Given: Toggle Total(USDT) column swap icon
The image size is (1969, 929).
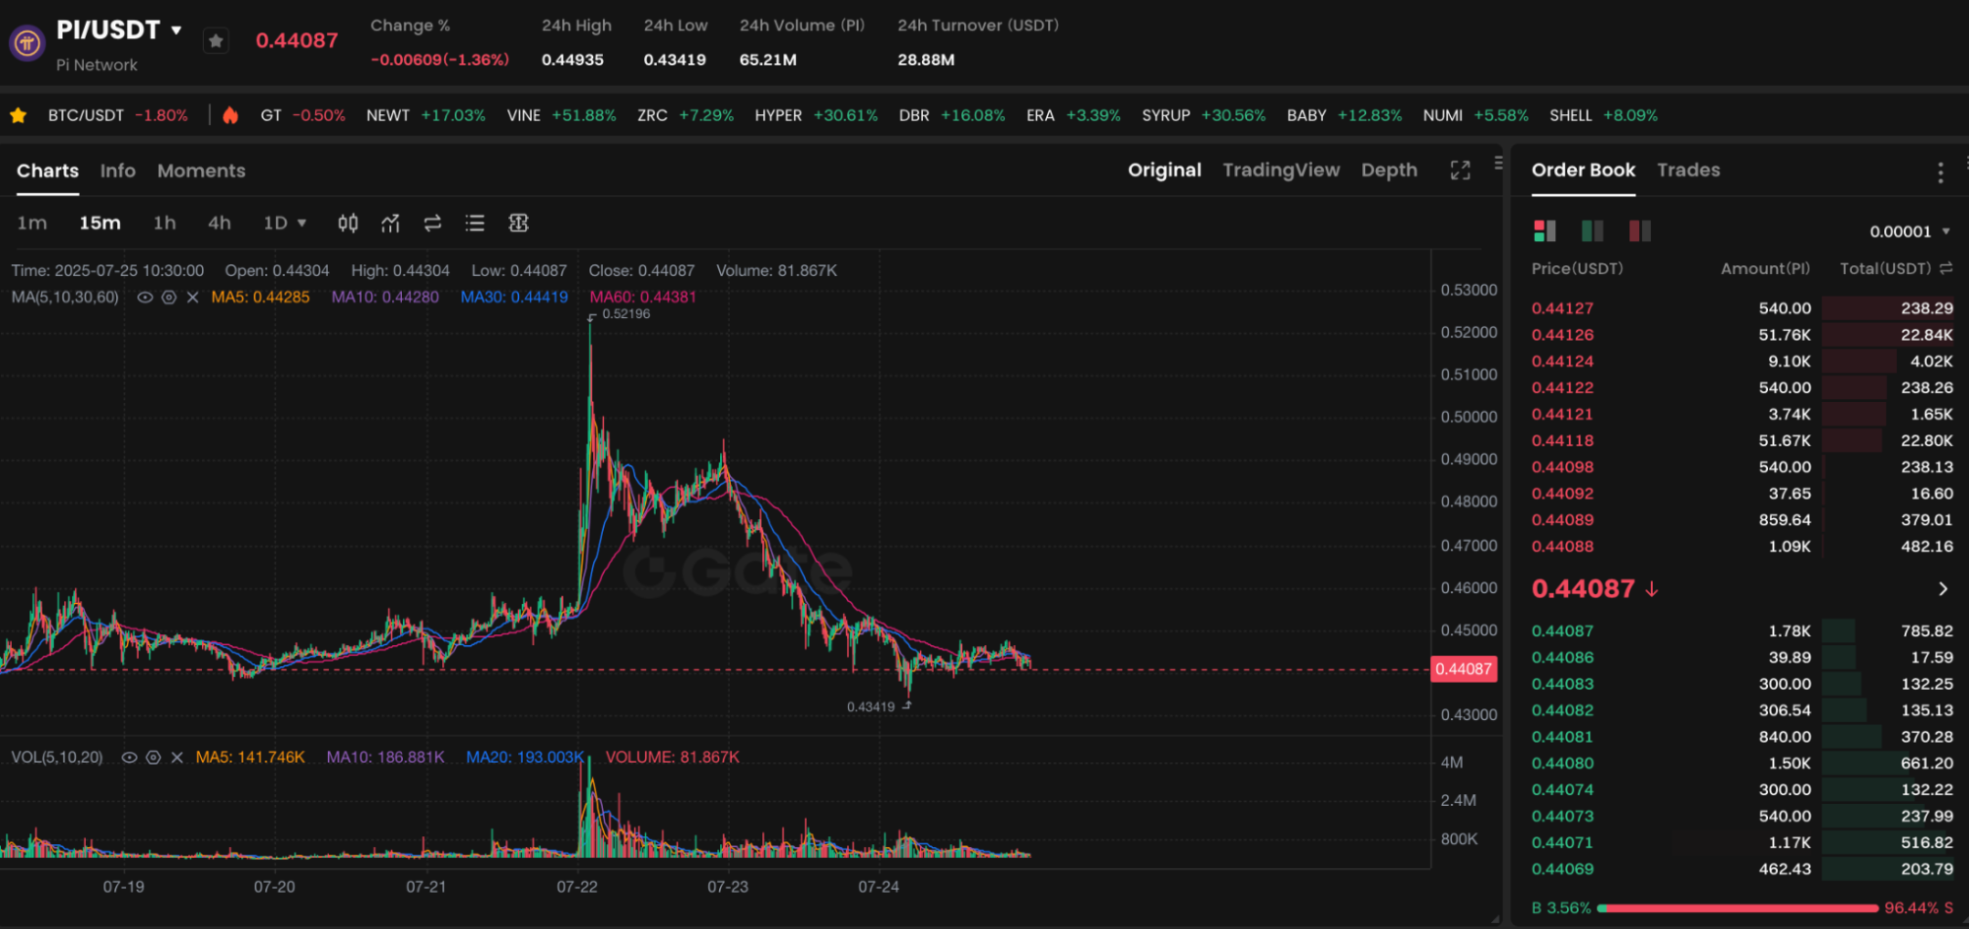Looking at the screenshot, I should click(1945, 268).
